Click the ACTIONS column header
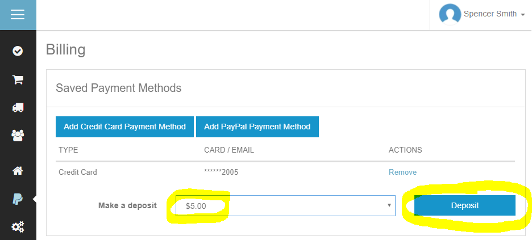 click(405, 150)
